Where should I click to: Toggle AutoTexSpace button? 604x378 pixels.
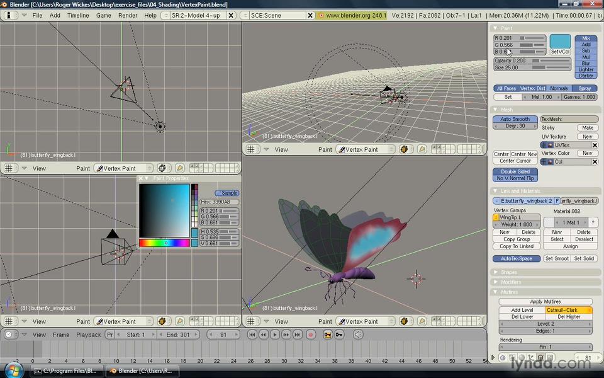click(x=516, y=258)
